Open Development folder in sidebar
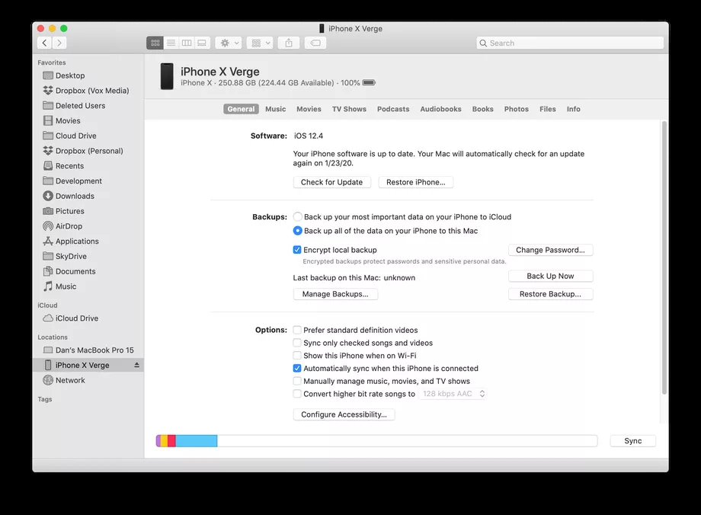This screenshot has height=515, width=701. click(x=88, y=181)
